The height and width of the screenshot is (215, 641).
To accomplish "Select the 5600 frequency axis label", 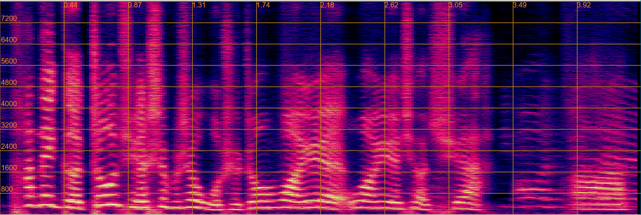I will pos(9,61).
